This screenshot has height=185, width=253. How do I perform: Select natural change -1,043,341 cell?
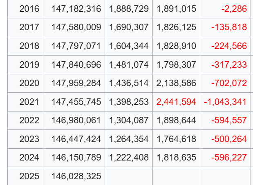(226, 102)
